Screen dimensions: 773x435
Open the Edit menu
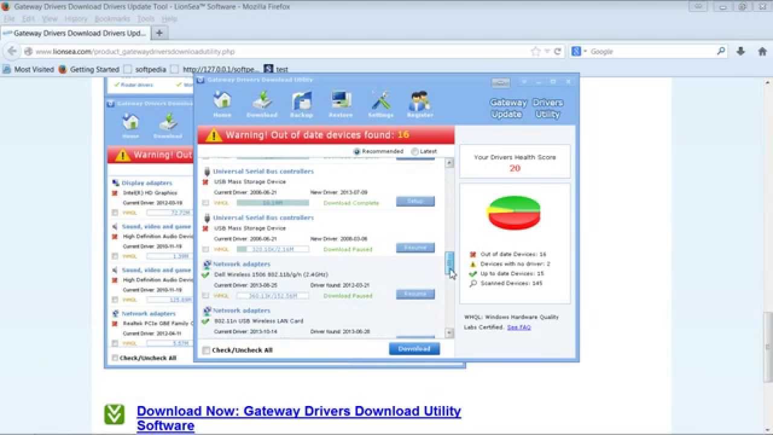point(28,19)
